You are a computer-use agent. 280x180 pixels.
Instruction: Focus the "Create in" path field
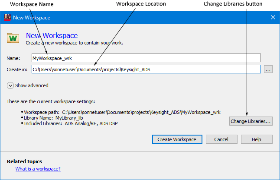[x=146, y=69]
